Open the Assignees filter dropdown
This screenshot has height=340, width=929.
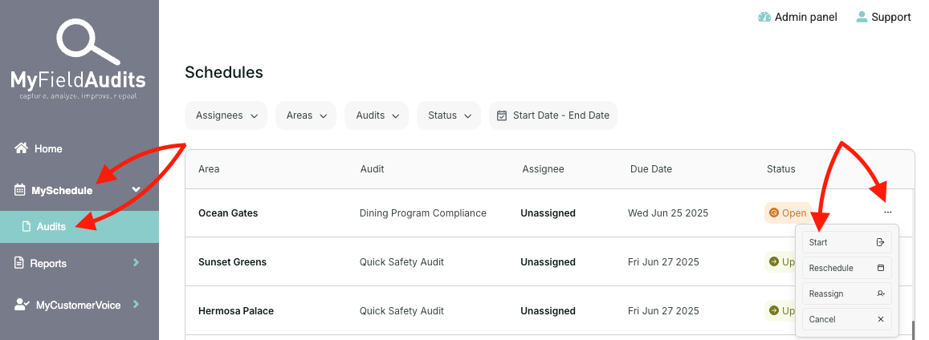click(x=226, y=115)
